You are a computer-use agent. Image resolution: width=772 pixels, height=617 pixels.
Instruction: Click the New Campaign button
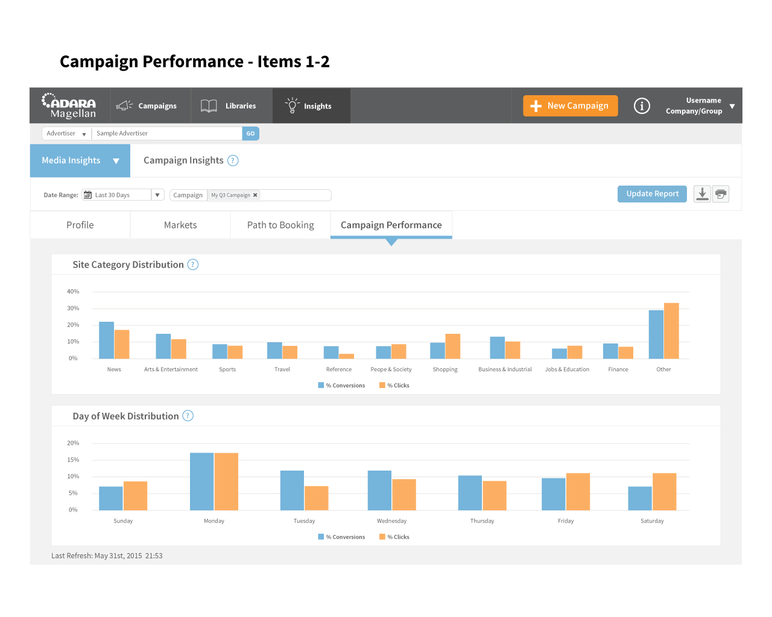pos(571,106)
